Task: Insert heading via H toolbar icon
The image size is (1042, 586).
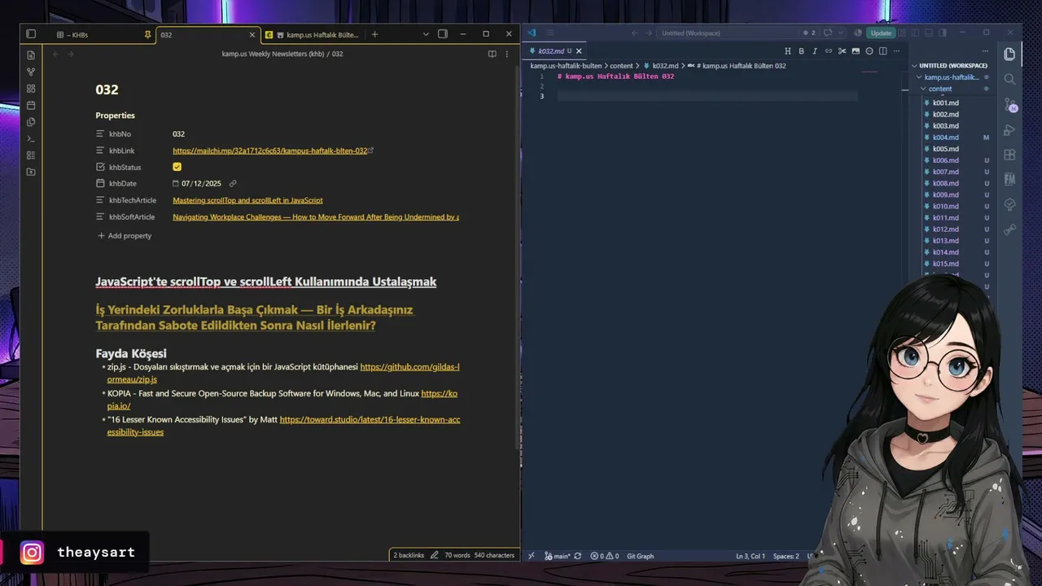Action: tap(788, 51)
